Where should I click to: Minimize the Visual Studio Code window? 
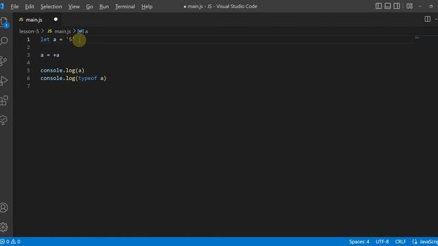click(420, 6)
